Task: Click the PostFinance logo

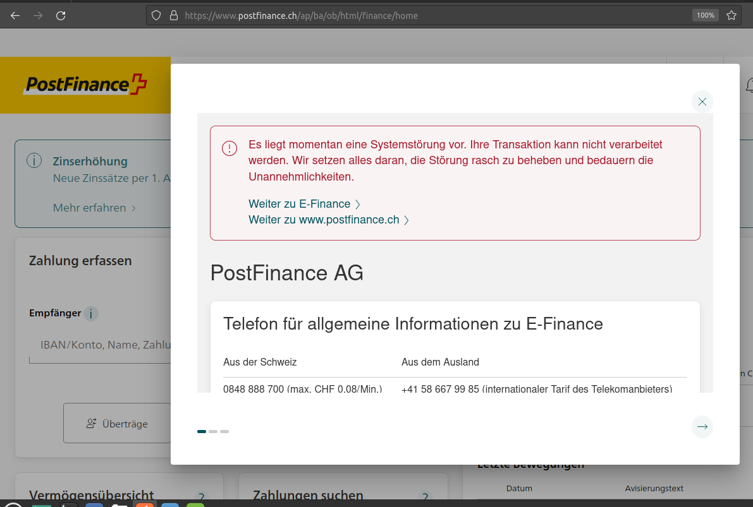Action: coord(85,85)
